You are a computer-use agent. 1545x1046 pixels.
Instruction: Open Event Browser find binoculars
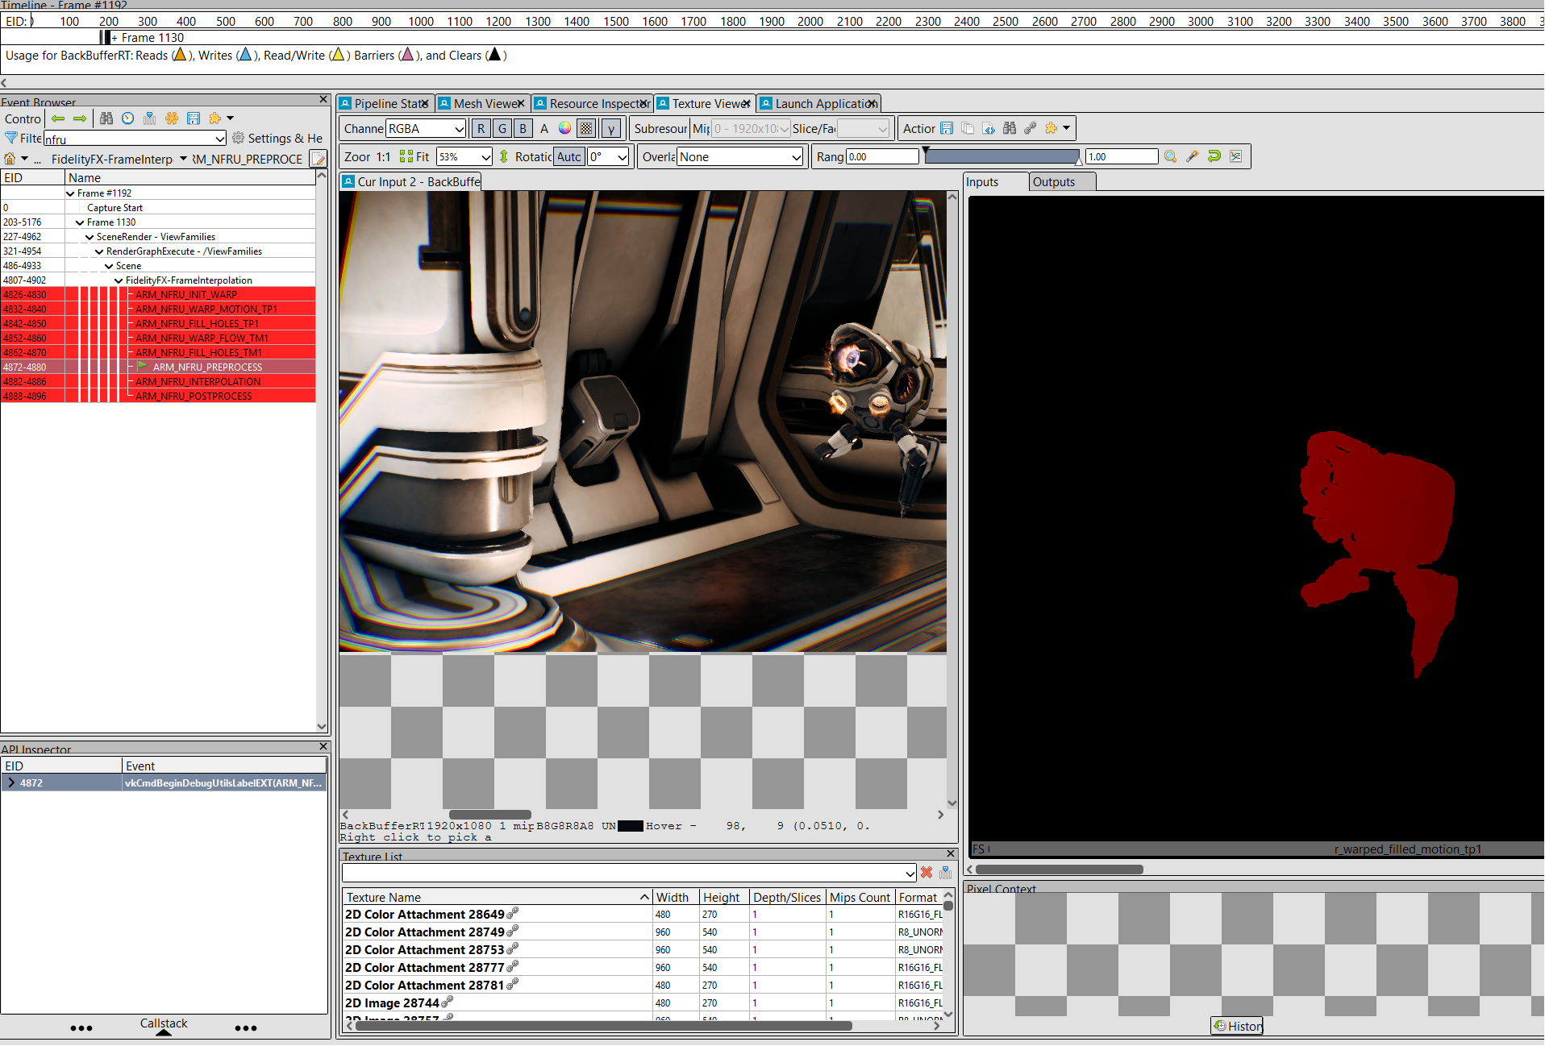coord(106,118)
